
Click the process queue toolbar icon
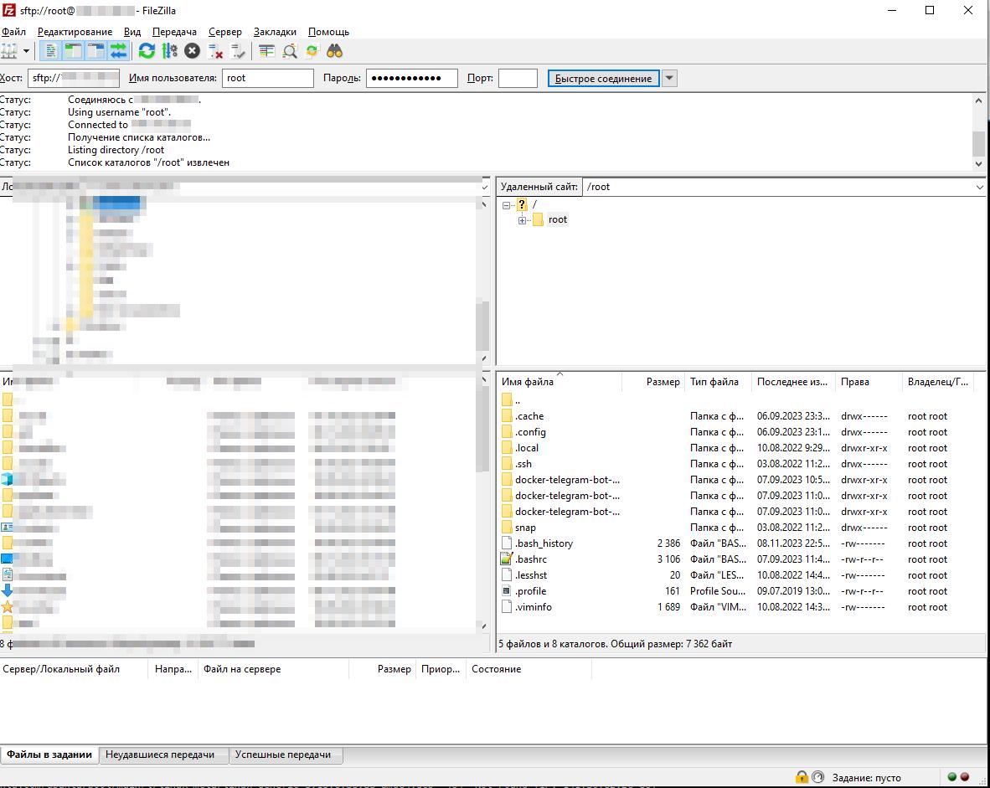point(170,51)
